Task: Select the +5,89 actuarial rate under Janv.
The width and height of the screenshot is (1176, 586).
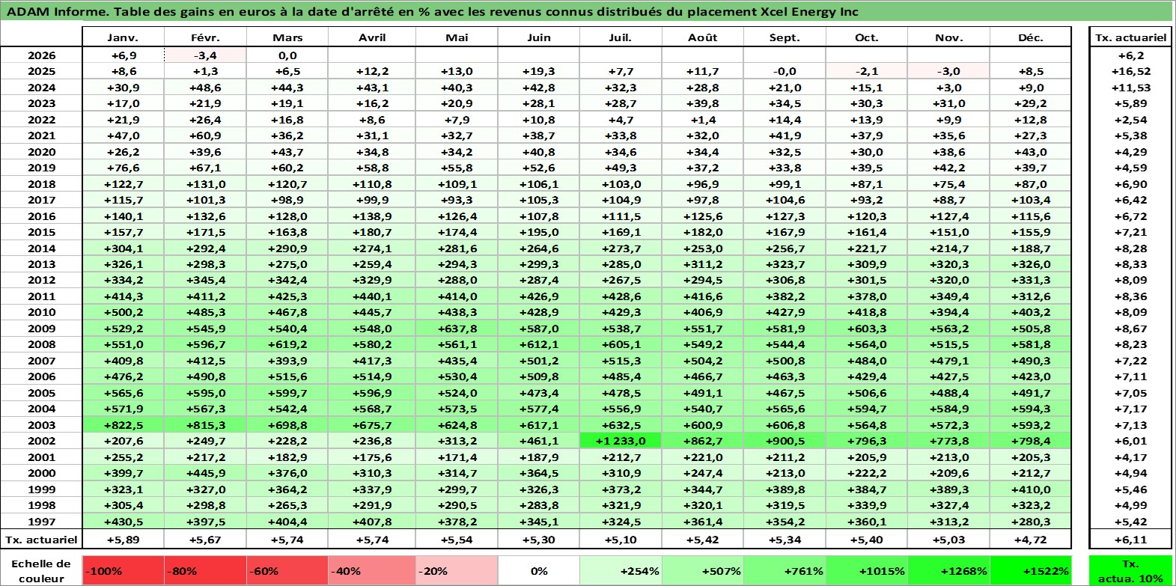Action: point(123,540)
